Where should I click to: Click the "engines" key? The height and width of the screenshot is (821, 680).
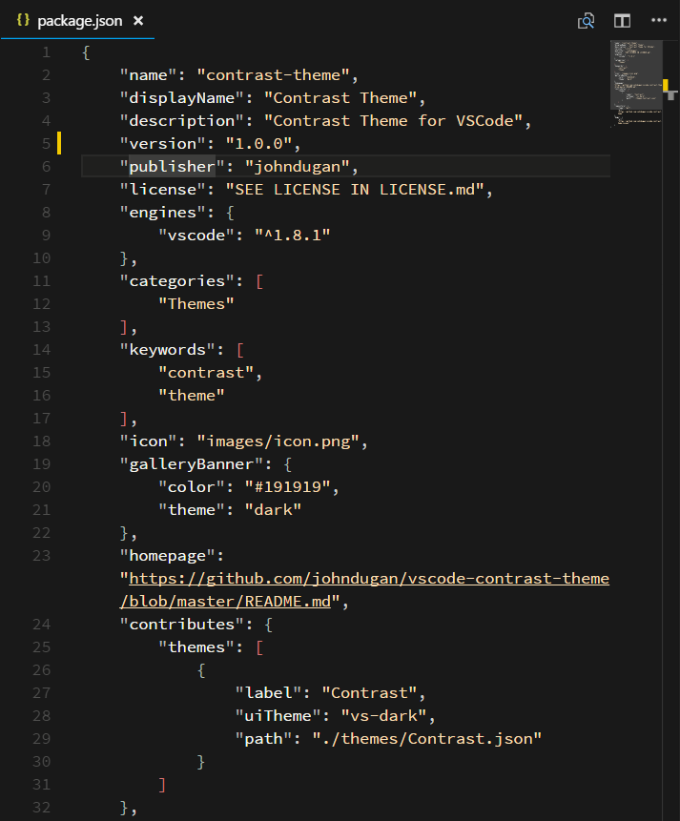pos(163,213)
